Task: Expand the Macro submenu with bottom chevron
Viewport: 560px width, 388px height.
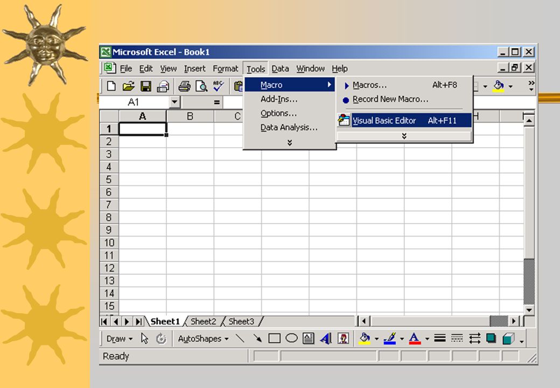Action: [404, 136]
